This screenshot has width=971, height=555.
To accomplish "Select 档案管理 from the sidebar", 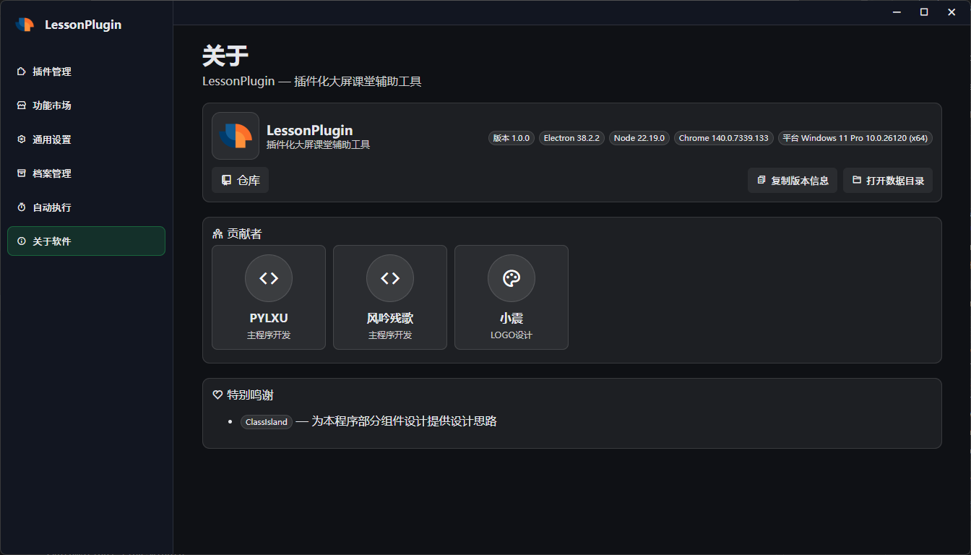I will (51, 173).
